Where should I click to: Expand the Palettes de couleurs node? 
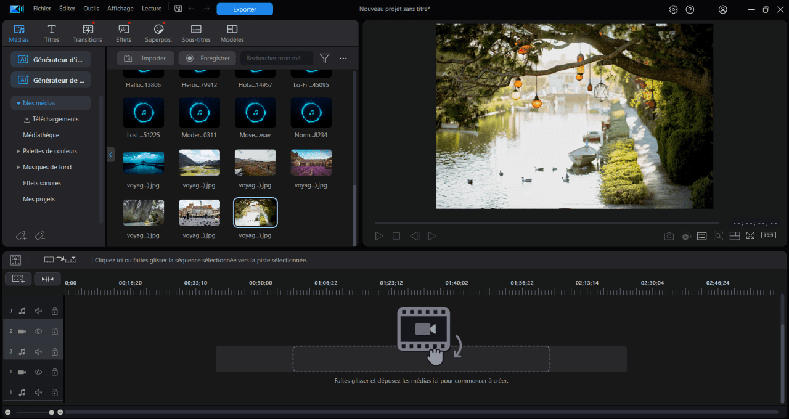click(18, 151)
